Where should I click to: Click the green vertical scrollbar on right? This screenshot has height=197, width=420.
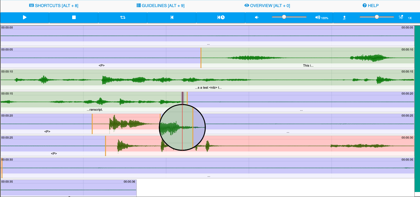[417, 109]
